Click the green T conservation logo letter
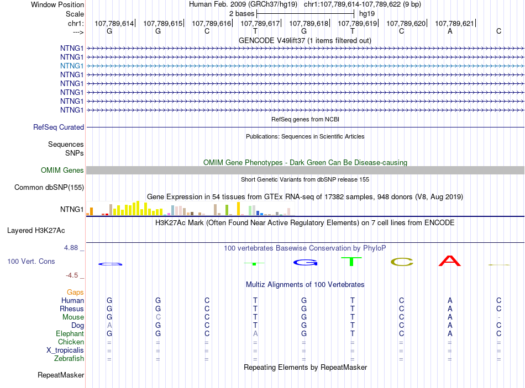The image size is (525, 388). 351,262
